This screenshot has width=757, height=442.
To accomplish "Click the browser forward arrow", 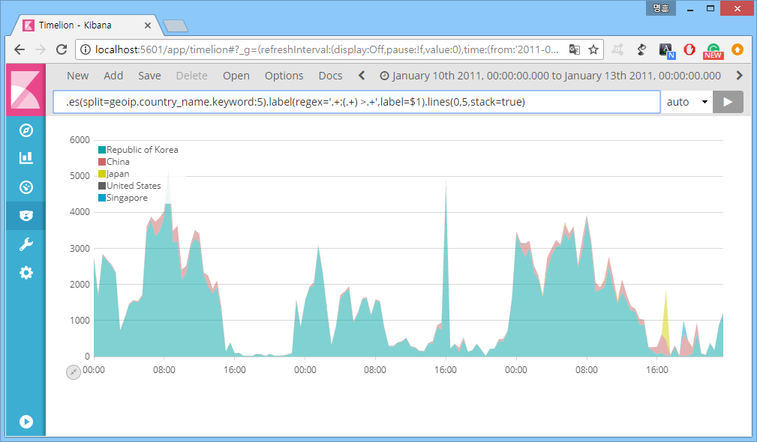I will pyautogui.click(x=41, y=49).
